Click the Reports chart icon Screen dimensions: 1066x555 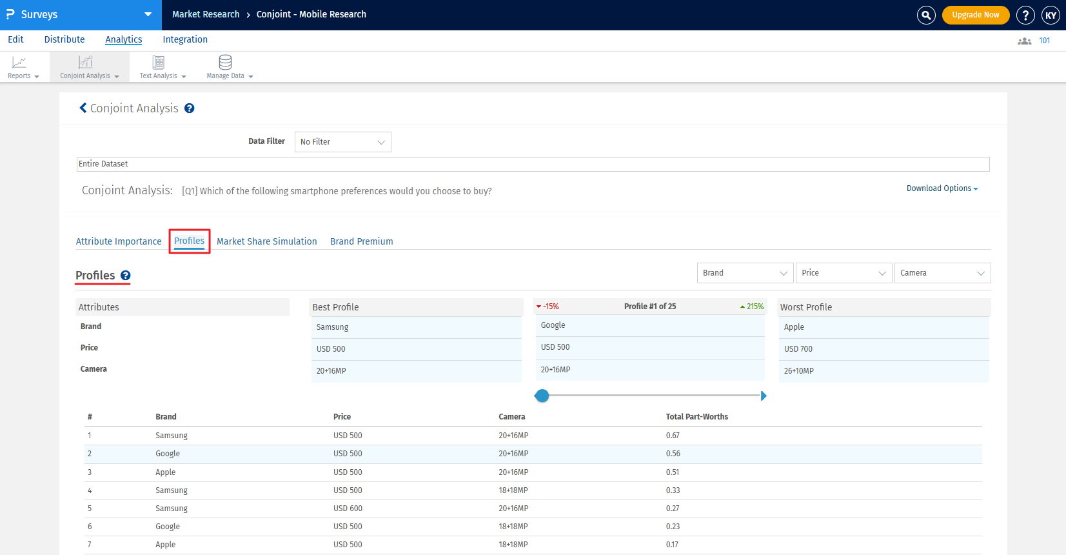coord(19,63)
